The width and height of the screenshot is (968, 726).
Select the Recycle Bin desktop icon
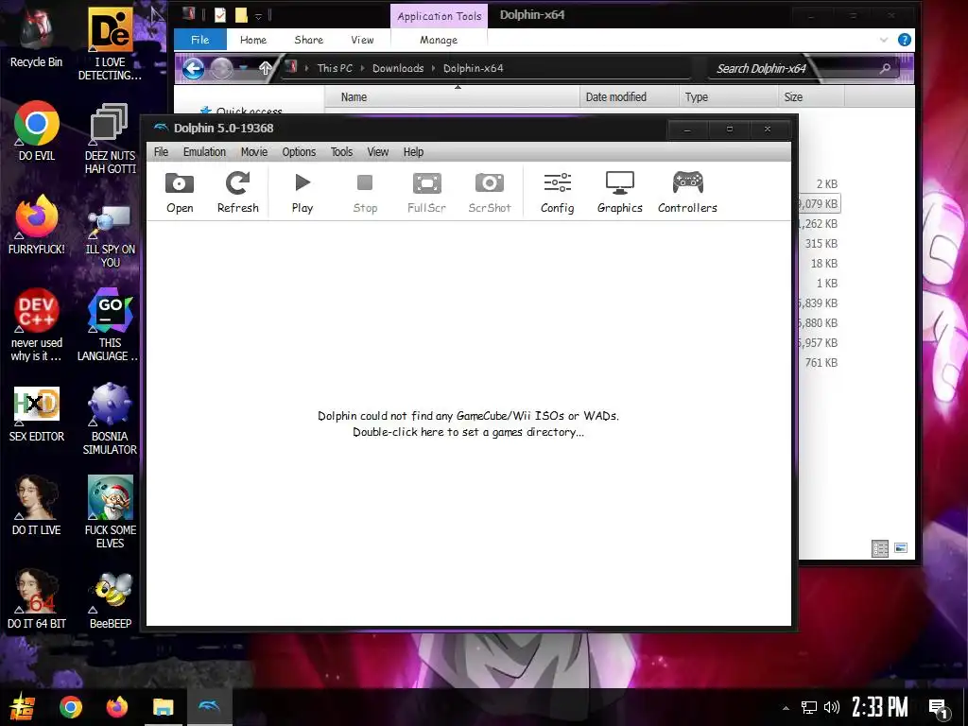coord(37,37)
